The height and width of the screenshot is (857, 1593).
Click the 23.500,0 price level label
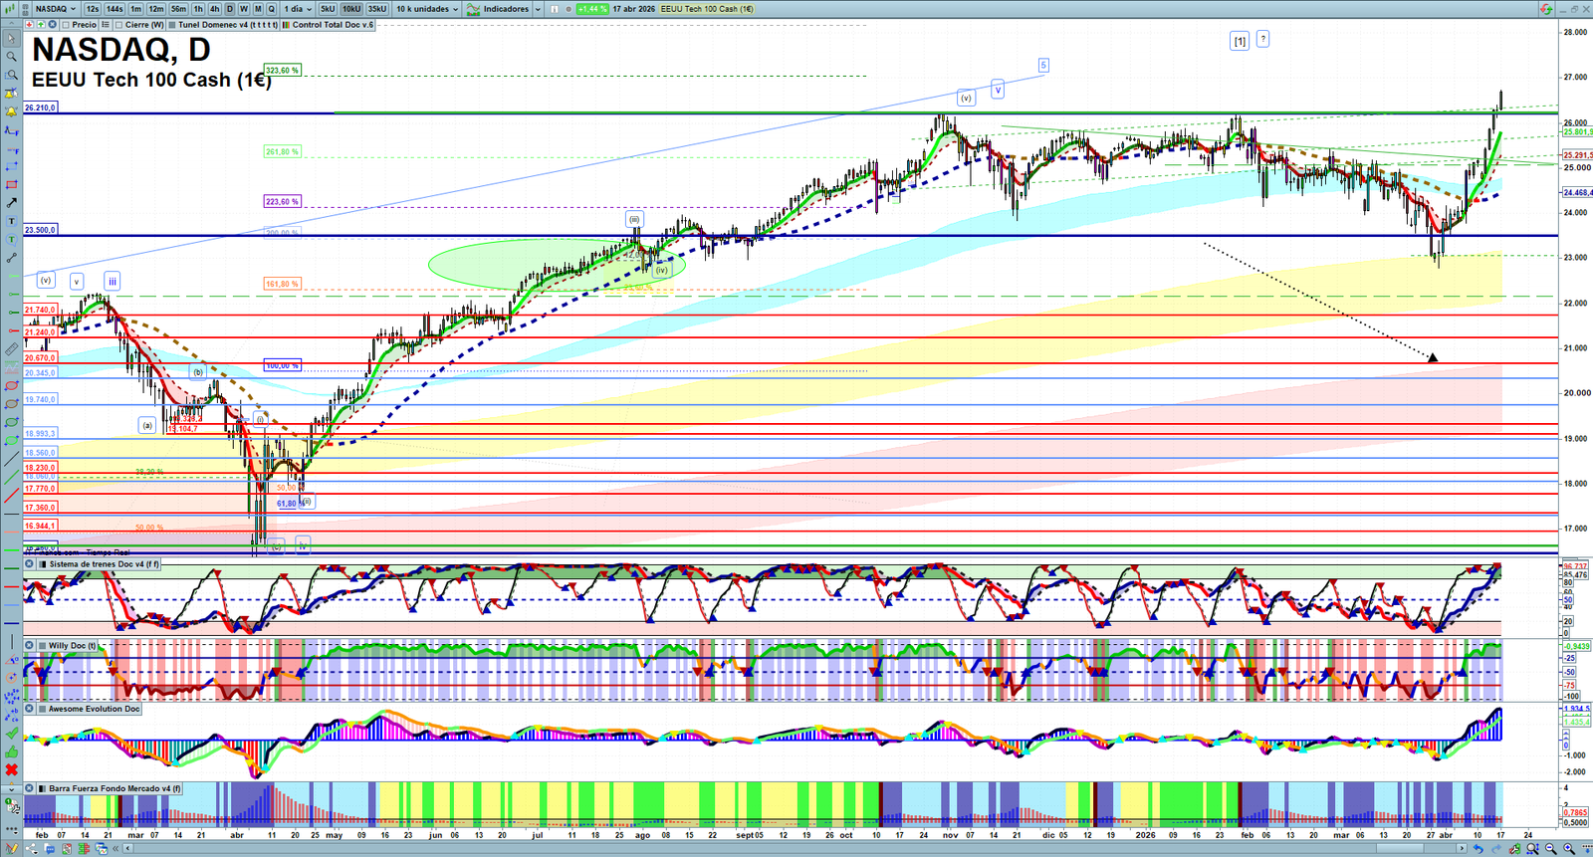[x=41, y=230]
